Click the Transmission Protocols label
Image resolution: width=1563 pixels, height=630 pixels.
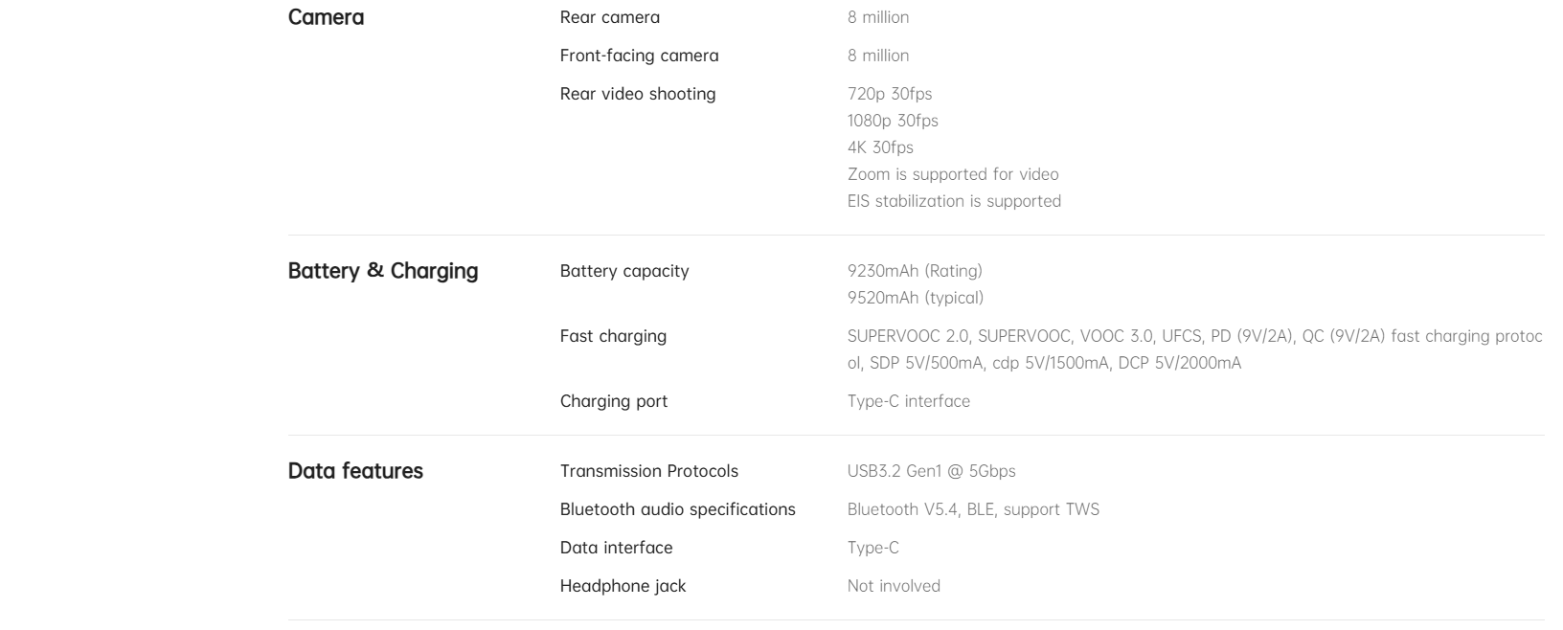(649, 471)
